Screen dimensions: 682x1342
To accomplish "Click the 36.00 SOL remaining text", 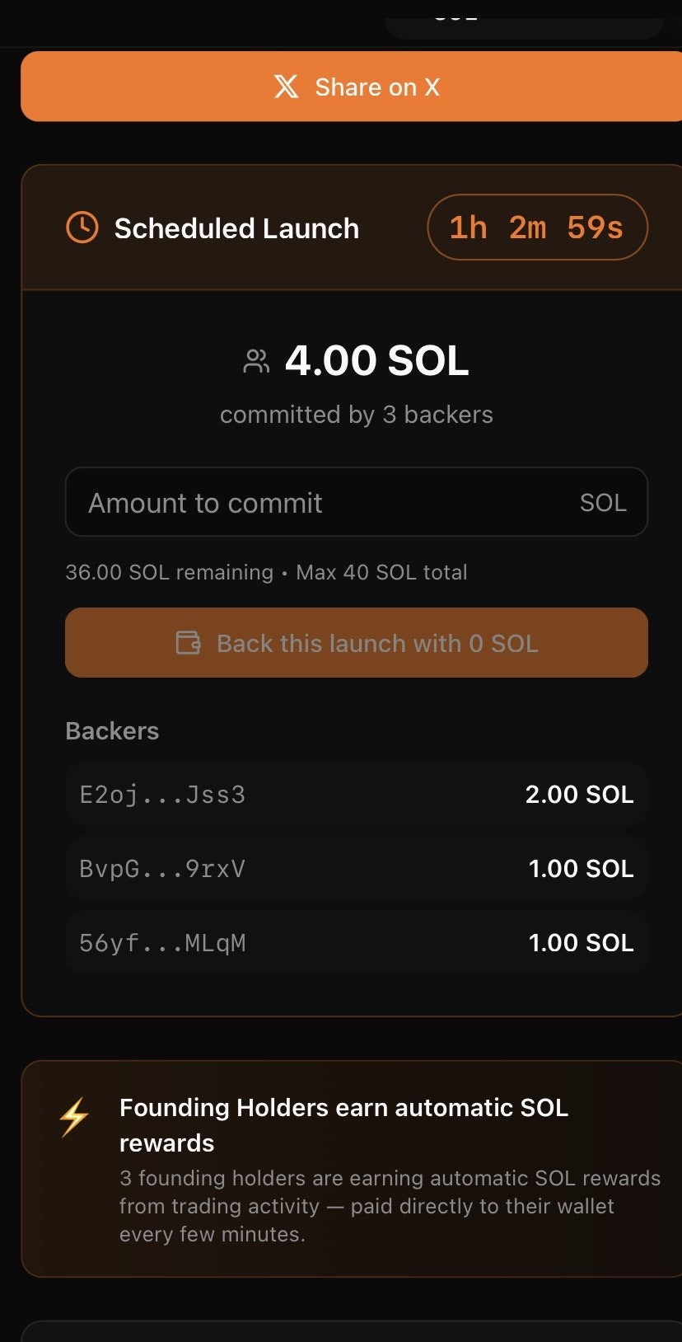I will pyautogui.click(x=169, y=572).
